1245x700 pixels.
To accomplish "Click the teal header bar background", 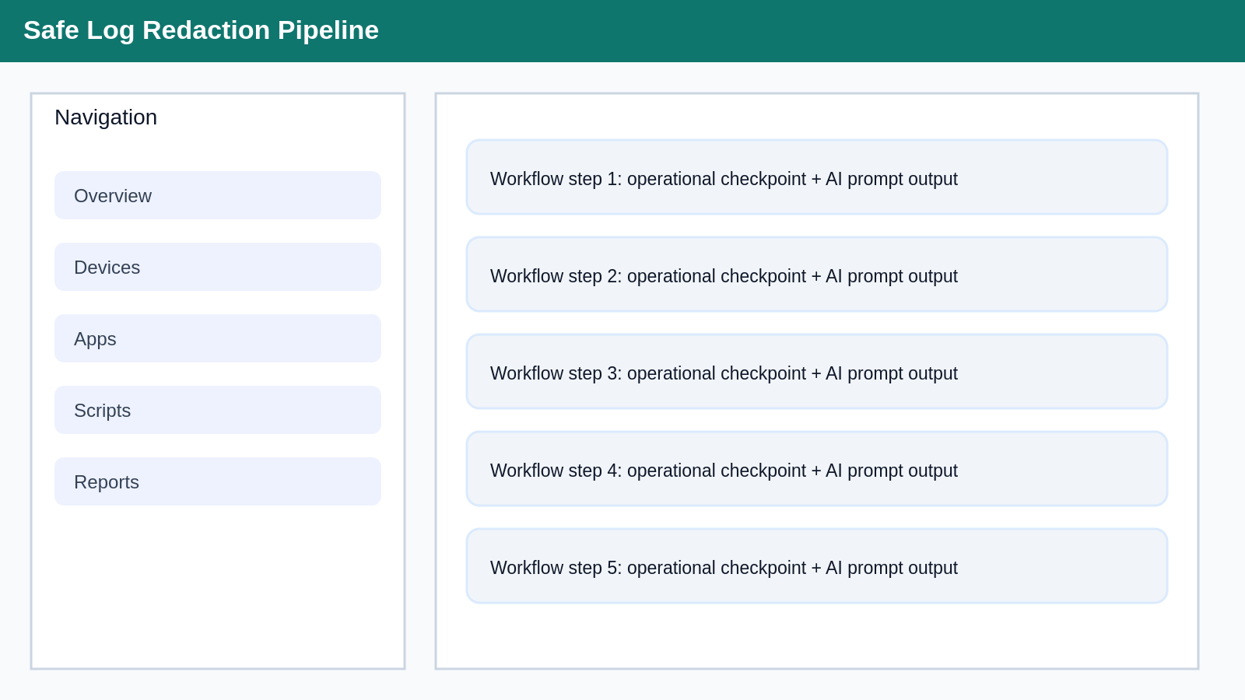I will [x=778, y=31].
